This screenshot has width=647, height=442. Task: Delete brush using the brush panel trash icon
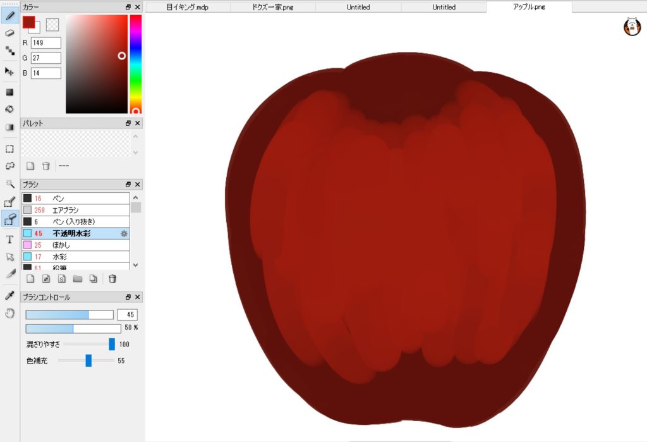[x=112, y=279]
